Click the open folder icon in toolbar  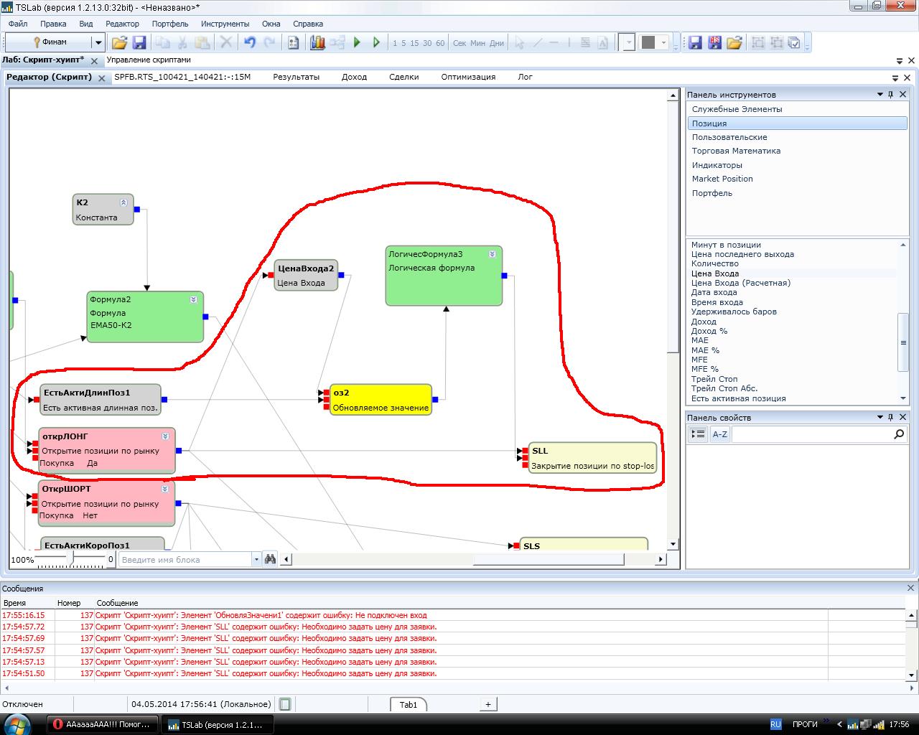tap(119, 43)
